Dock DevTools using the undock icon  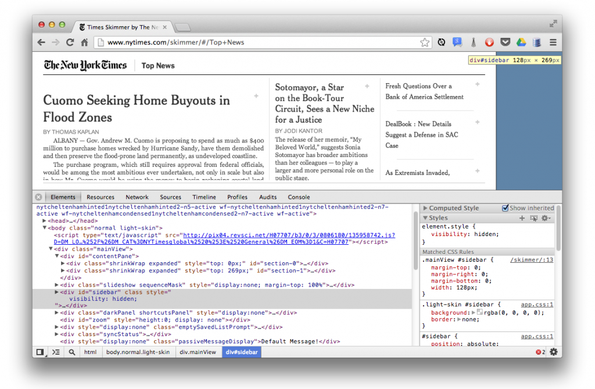40,352
